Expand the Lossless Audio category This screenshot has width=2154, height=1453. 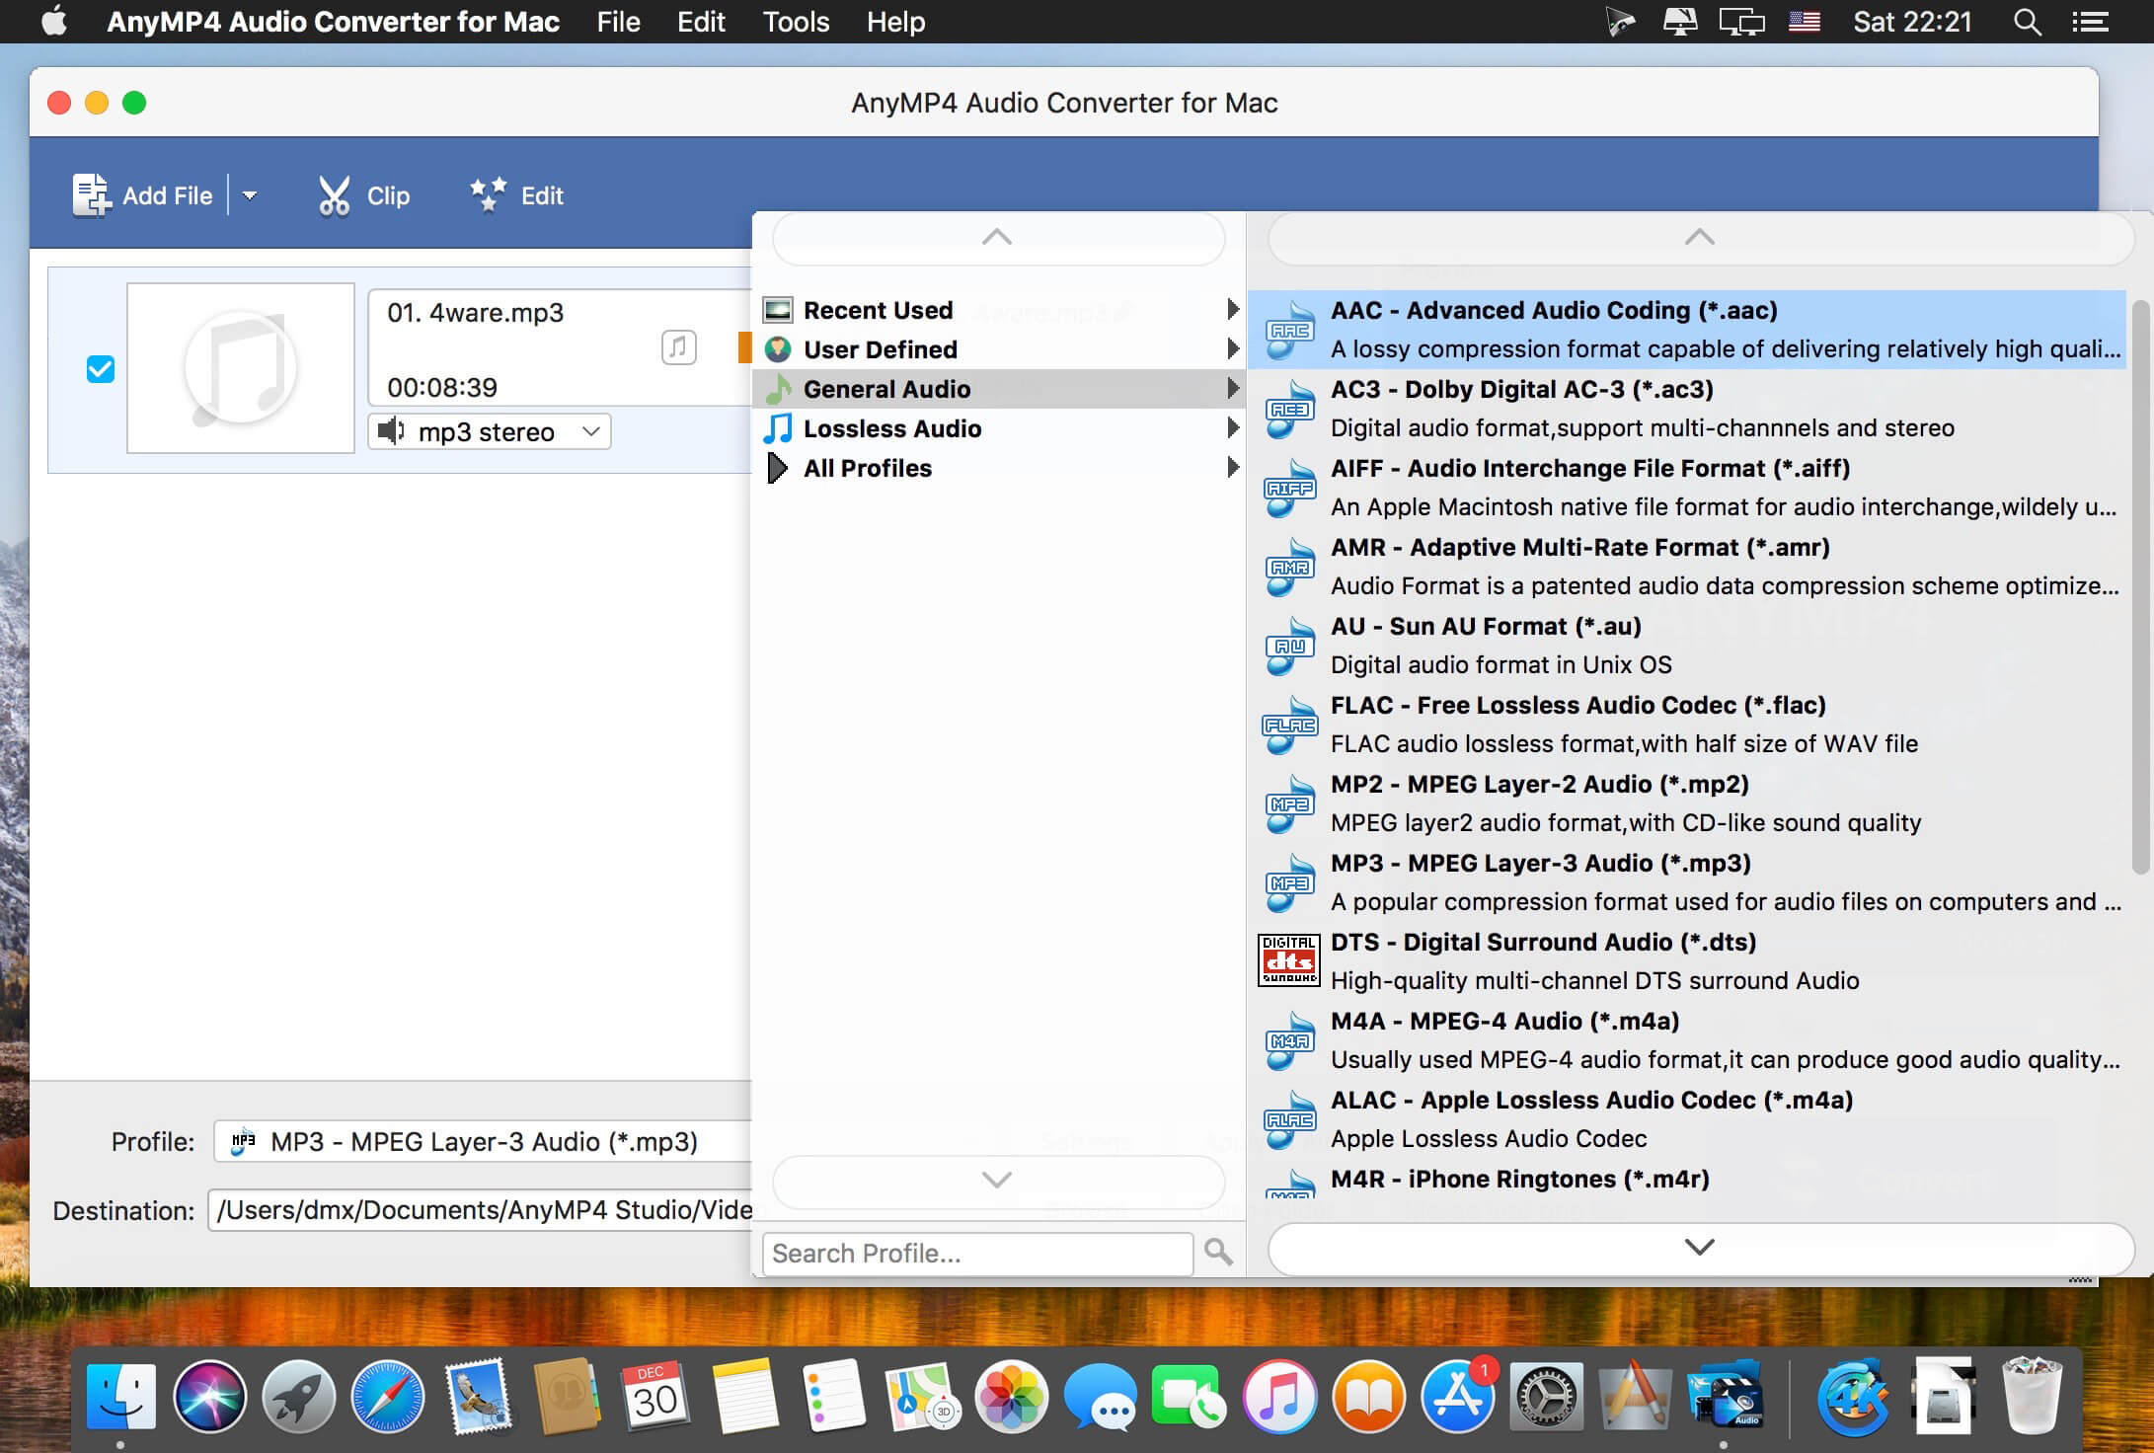[892, 427]
